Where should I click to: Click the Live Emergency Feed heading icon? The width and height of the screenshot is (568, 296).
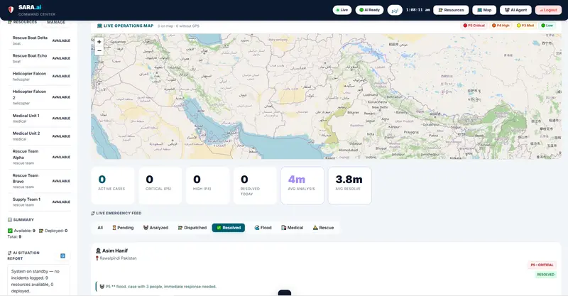click(93, 213)
